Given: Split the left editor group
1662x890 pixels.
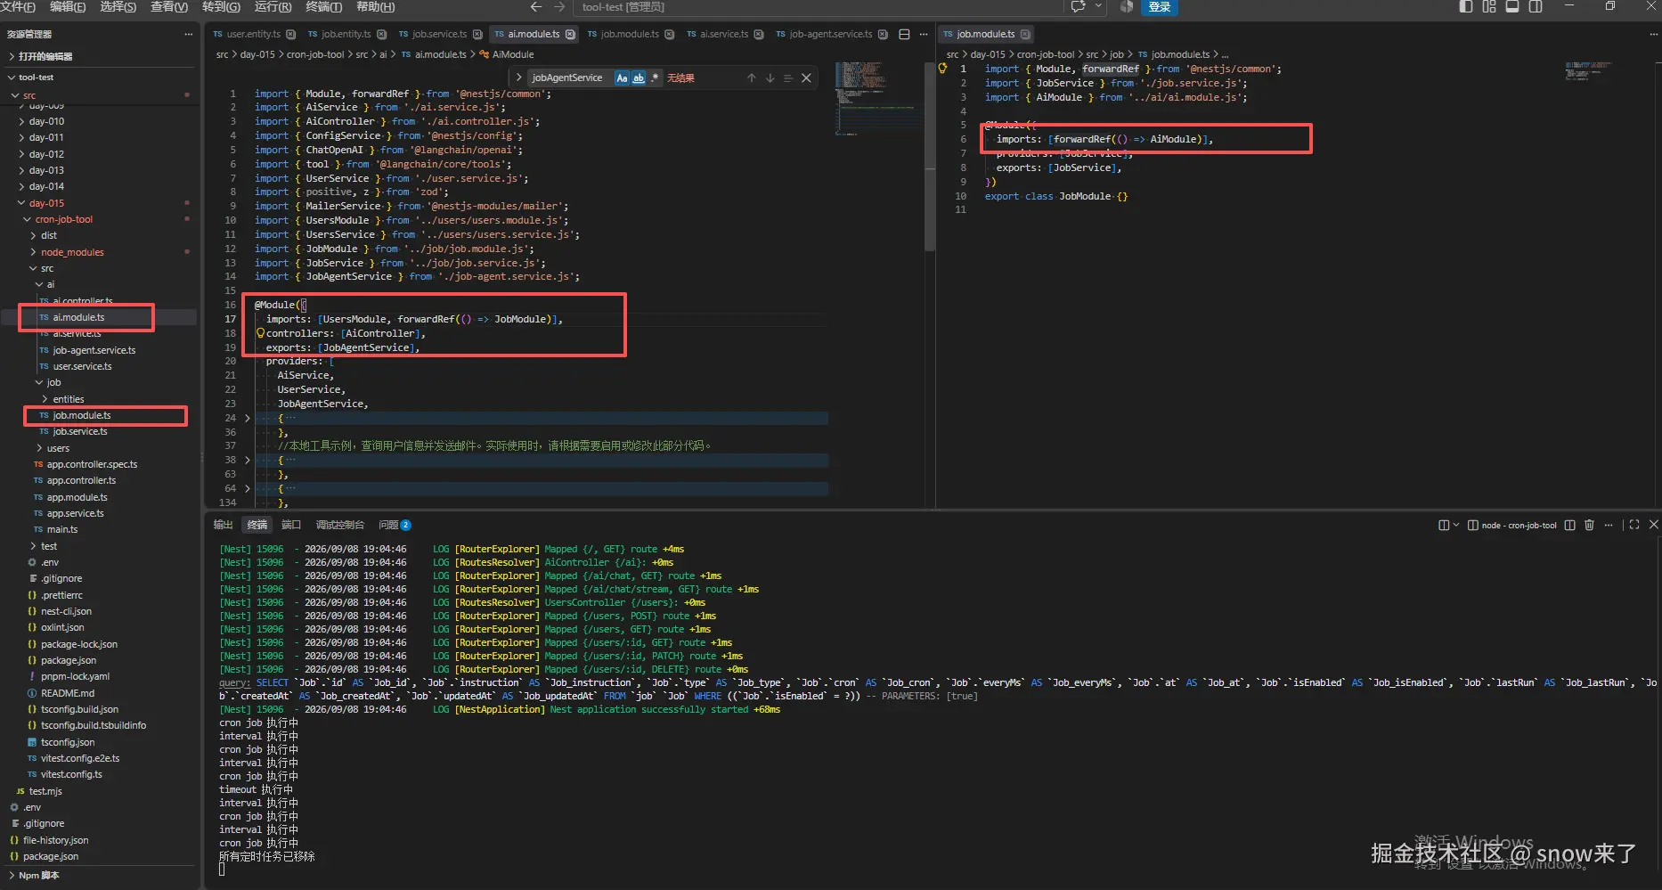Looking at the screenshot, I should (x=904, y=34).
